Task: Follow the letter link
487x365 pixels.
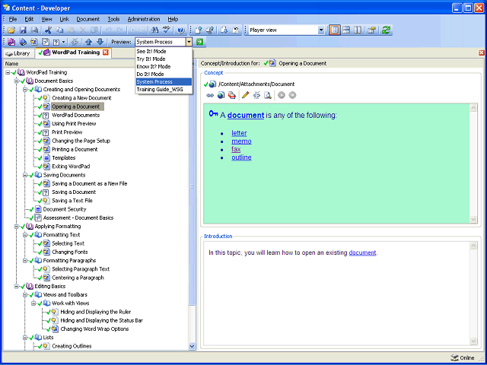Action: 239,133
